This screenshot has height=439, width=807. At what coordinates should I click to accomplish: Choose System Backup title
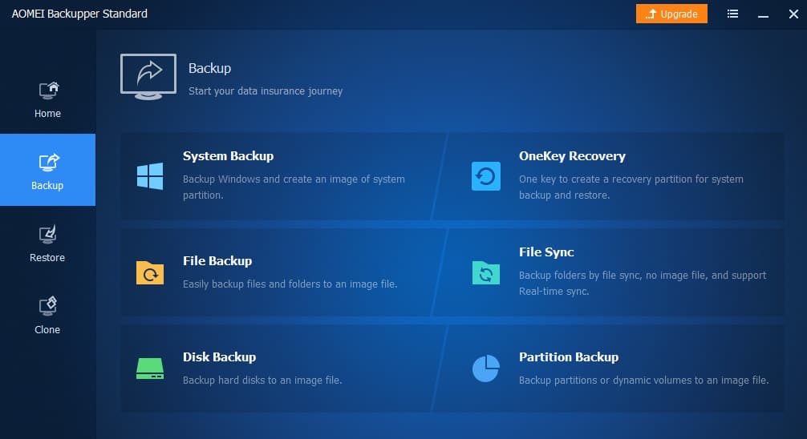[x=228, y=156]
